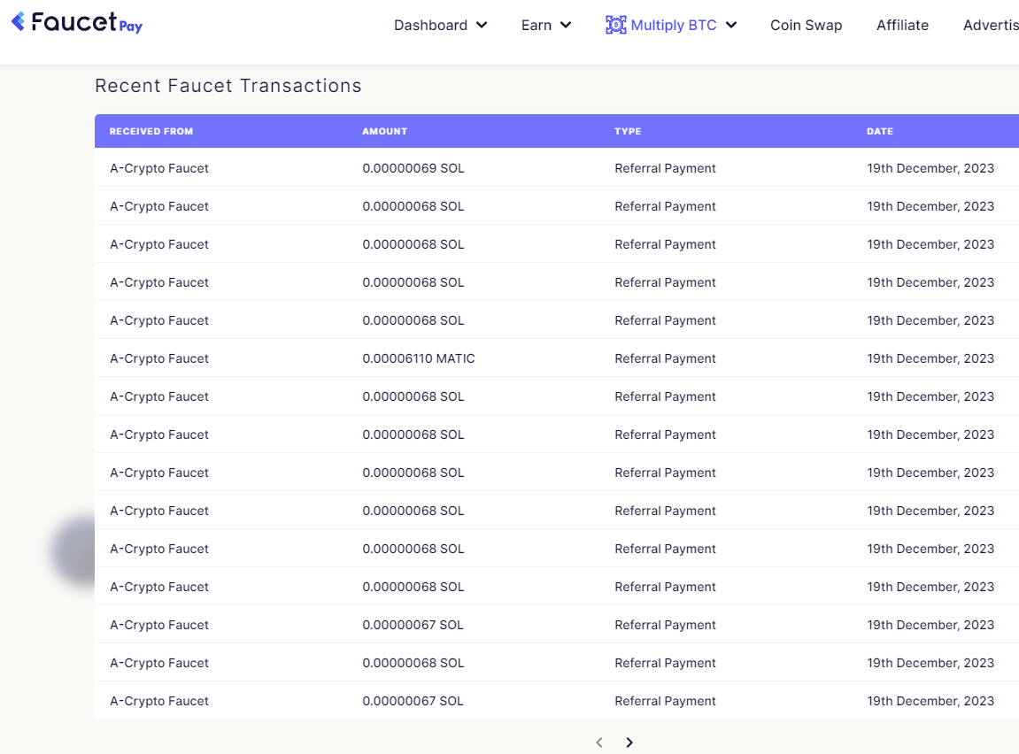Open the Coin Swap menu item
This screenshot has height=754, width=1019.
[806, 25]
